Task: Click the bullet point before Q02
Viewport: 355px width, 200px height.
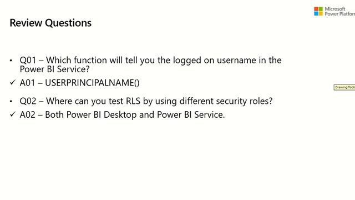Action: [x=11, y=101]
